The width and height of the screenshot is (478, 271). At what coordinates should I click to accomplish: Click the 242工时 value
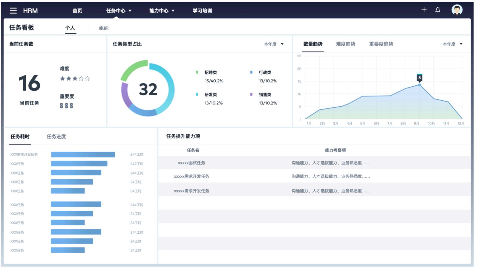pos(137,164)
